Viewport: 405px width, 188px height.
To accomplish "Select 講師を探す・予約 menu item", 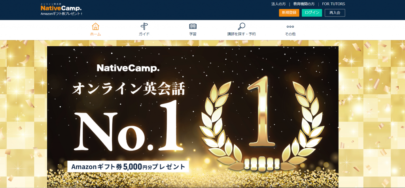I will [x=242, y=34].
